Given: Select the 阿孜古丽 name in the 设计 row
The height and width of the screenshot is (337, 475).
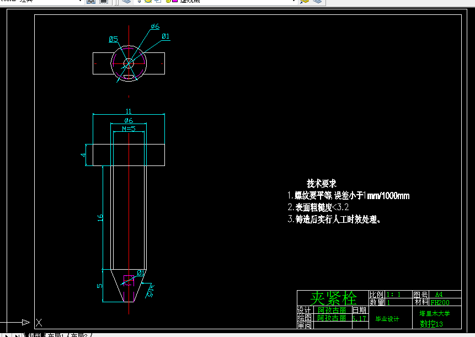Looking at the screenshot, I should tap(332, 310).
